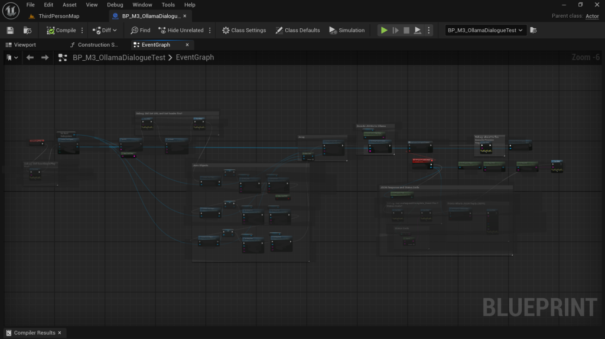The width and height of the screenshot is (605, 339).
Task: Open the play mode options menu
Action: 429,30
